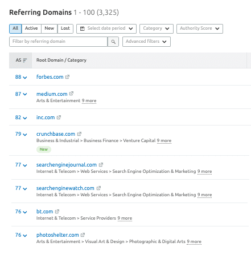Click Root Domain / Category column header
The image size is (251, 255).
click(61, 60)
